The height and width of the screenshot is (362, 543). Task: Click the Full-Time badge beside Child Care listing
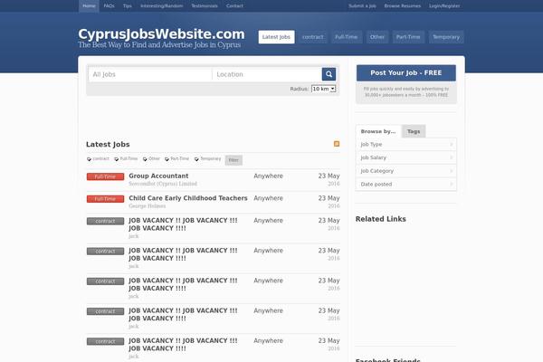coord(105,198)
